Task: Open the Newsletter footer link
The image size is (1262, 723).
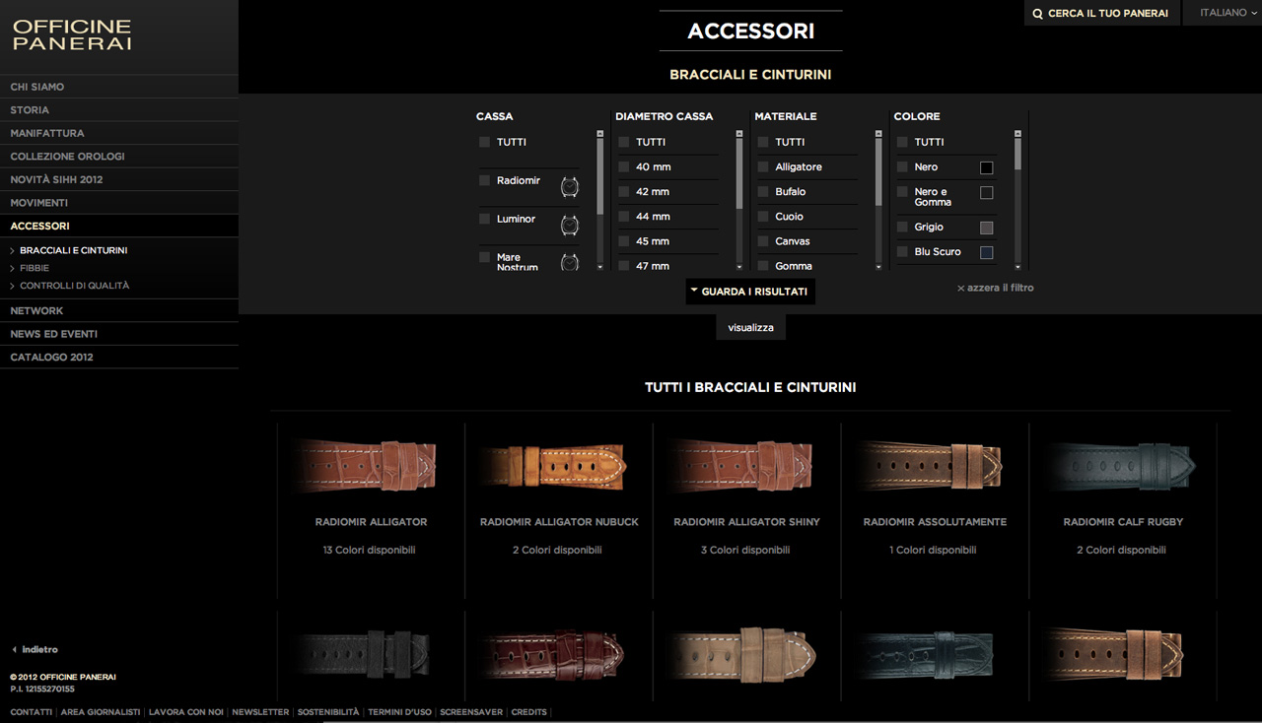Action: point(260,712)
